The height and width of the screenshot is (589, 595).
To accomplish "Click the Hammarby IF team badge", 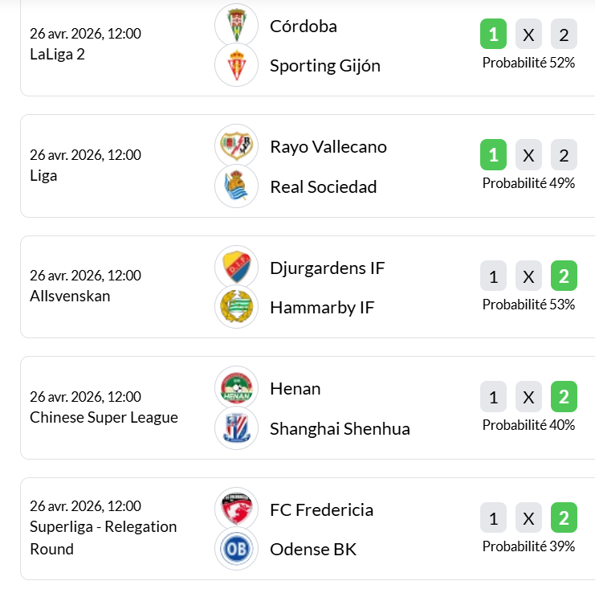I will tap(236, 307).
